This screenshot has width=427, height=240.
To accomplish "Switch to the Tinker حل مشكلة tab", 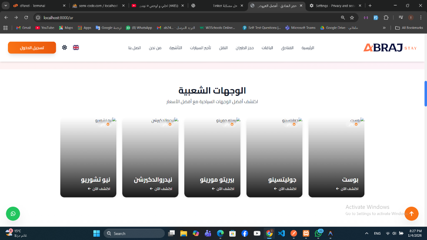I will (x=216, y=5).
